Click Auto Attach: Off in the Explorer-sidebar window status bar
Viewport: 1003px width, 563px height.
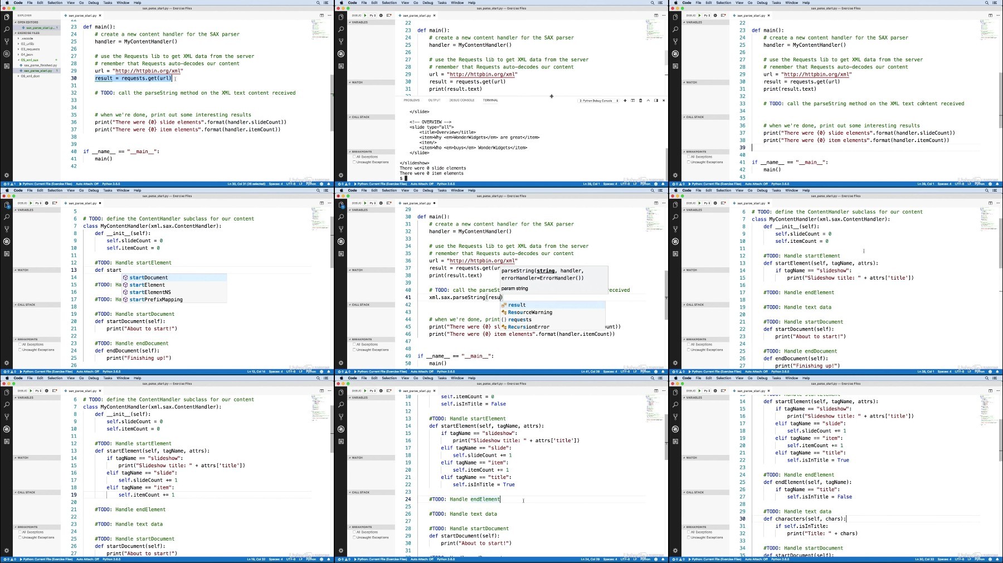[x=87, y=184]
